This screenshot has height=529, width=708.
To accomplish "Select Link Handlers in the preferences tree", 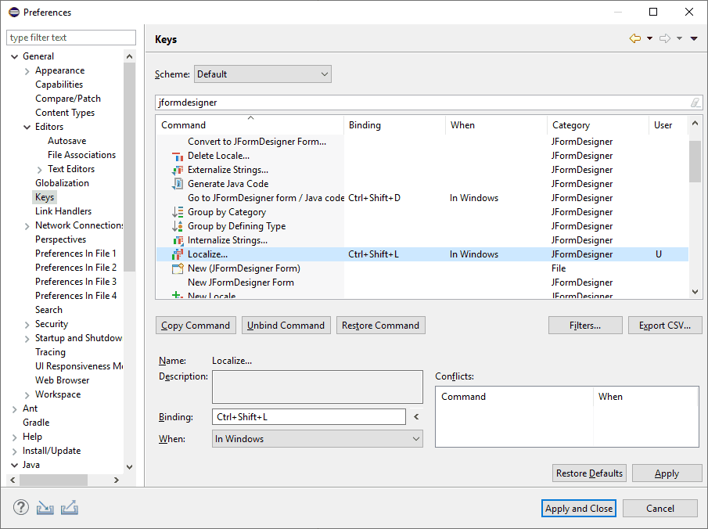I will point(63,211).
